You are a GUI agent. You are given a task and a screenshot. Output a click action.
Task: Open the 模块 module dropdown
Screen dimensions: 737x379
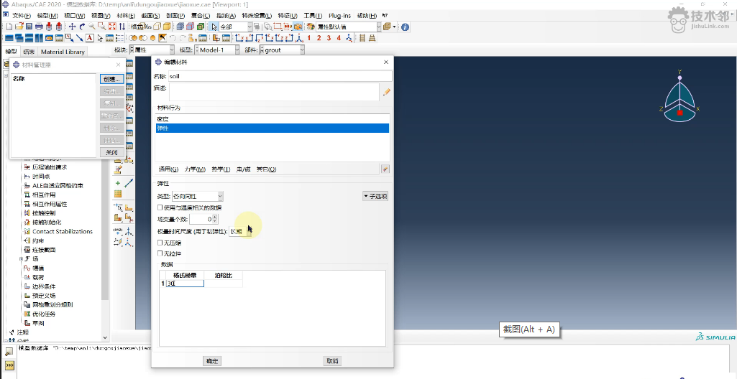[x=152, y=50]
